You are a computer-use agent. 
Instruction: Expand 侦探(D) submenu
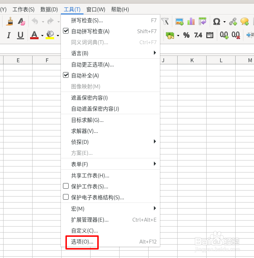point(110,142)
